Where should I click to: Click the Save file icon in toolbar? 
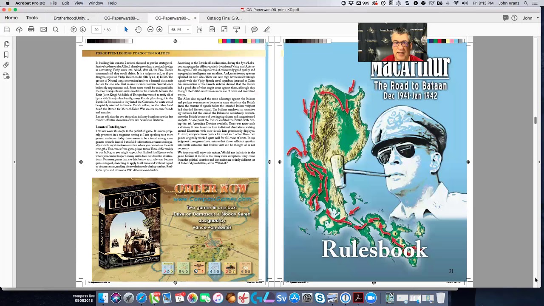tap(7, 29)
